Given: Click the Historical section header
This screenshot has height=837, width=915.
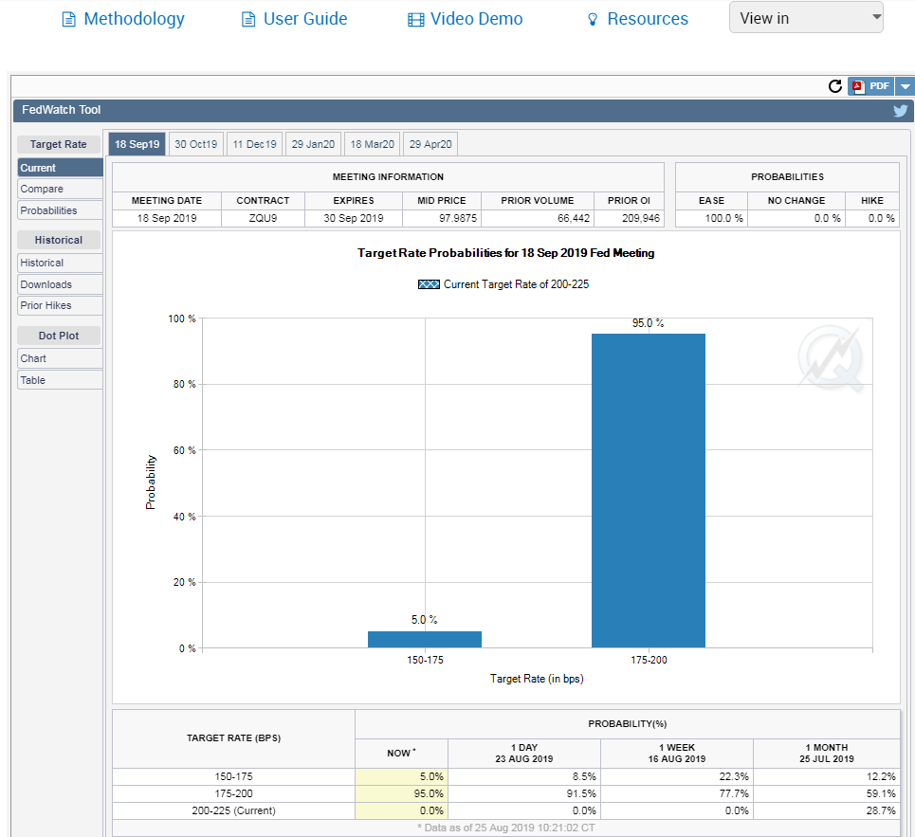Looking at the screenshot, I should 59,240.
